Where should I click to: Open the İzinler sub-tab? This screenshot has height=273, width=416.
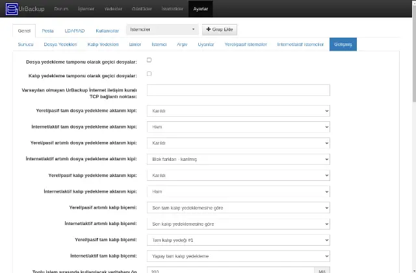(135, 44)
